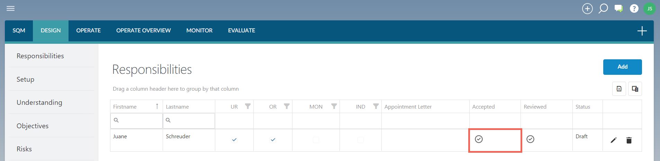The height and width of the screenshot is (161, 660).
Task: Open the help question mark icon
Action: (634, 9)
